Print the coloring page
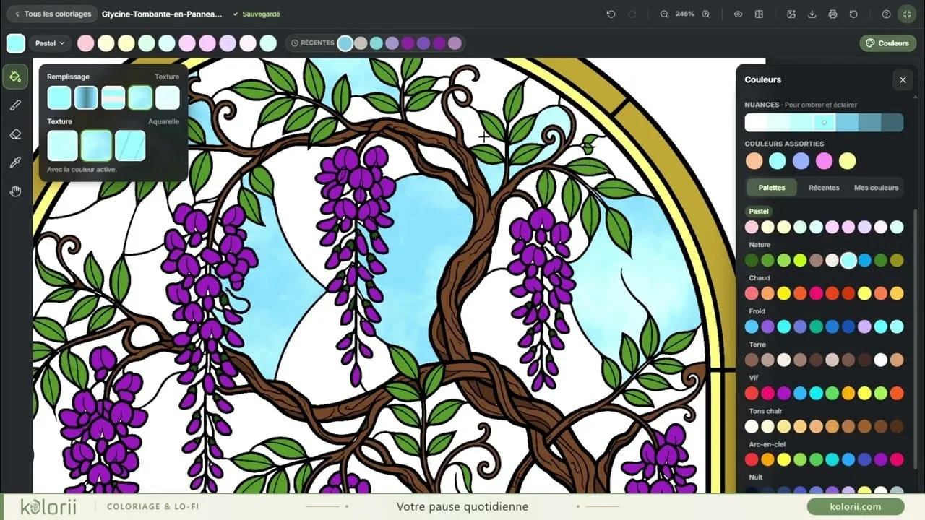 point(833,14)
